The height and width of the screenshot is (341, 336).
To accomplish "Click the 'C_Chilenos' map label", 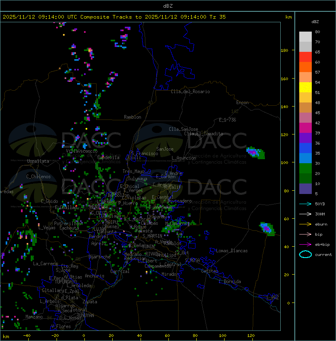I will click(x=38, y=177).
